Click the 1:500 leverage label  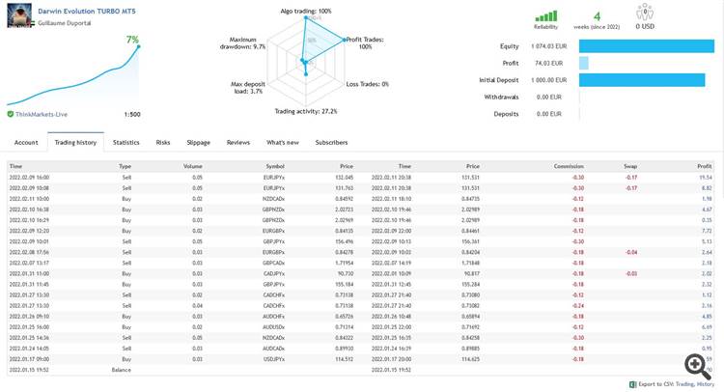(132, 114)
